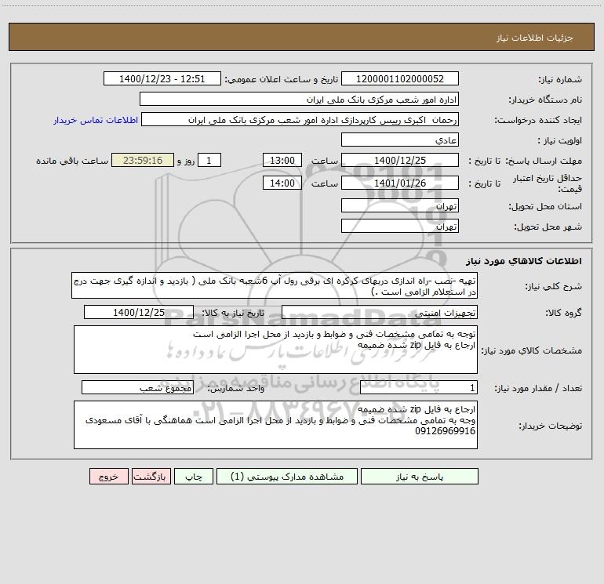Click the شرح کلی نیاز label

pyautogui.click(x=554, y=286)
